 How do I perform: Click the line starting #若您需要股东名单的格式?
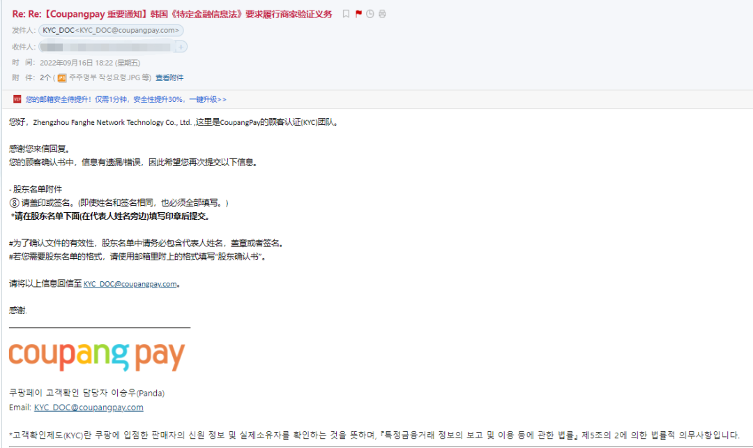tap(138, 257)
